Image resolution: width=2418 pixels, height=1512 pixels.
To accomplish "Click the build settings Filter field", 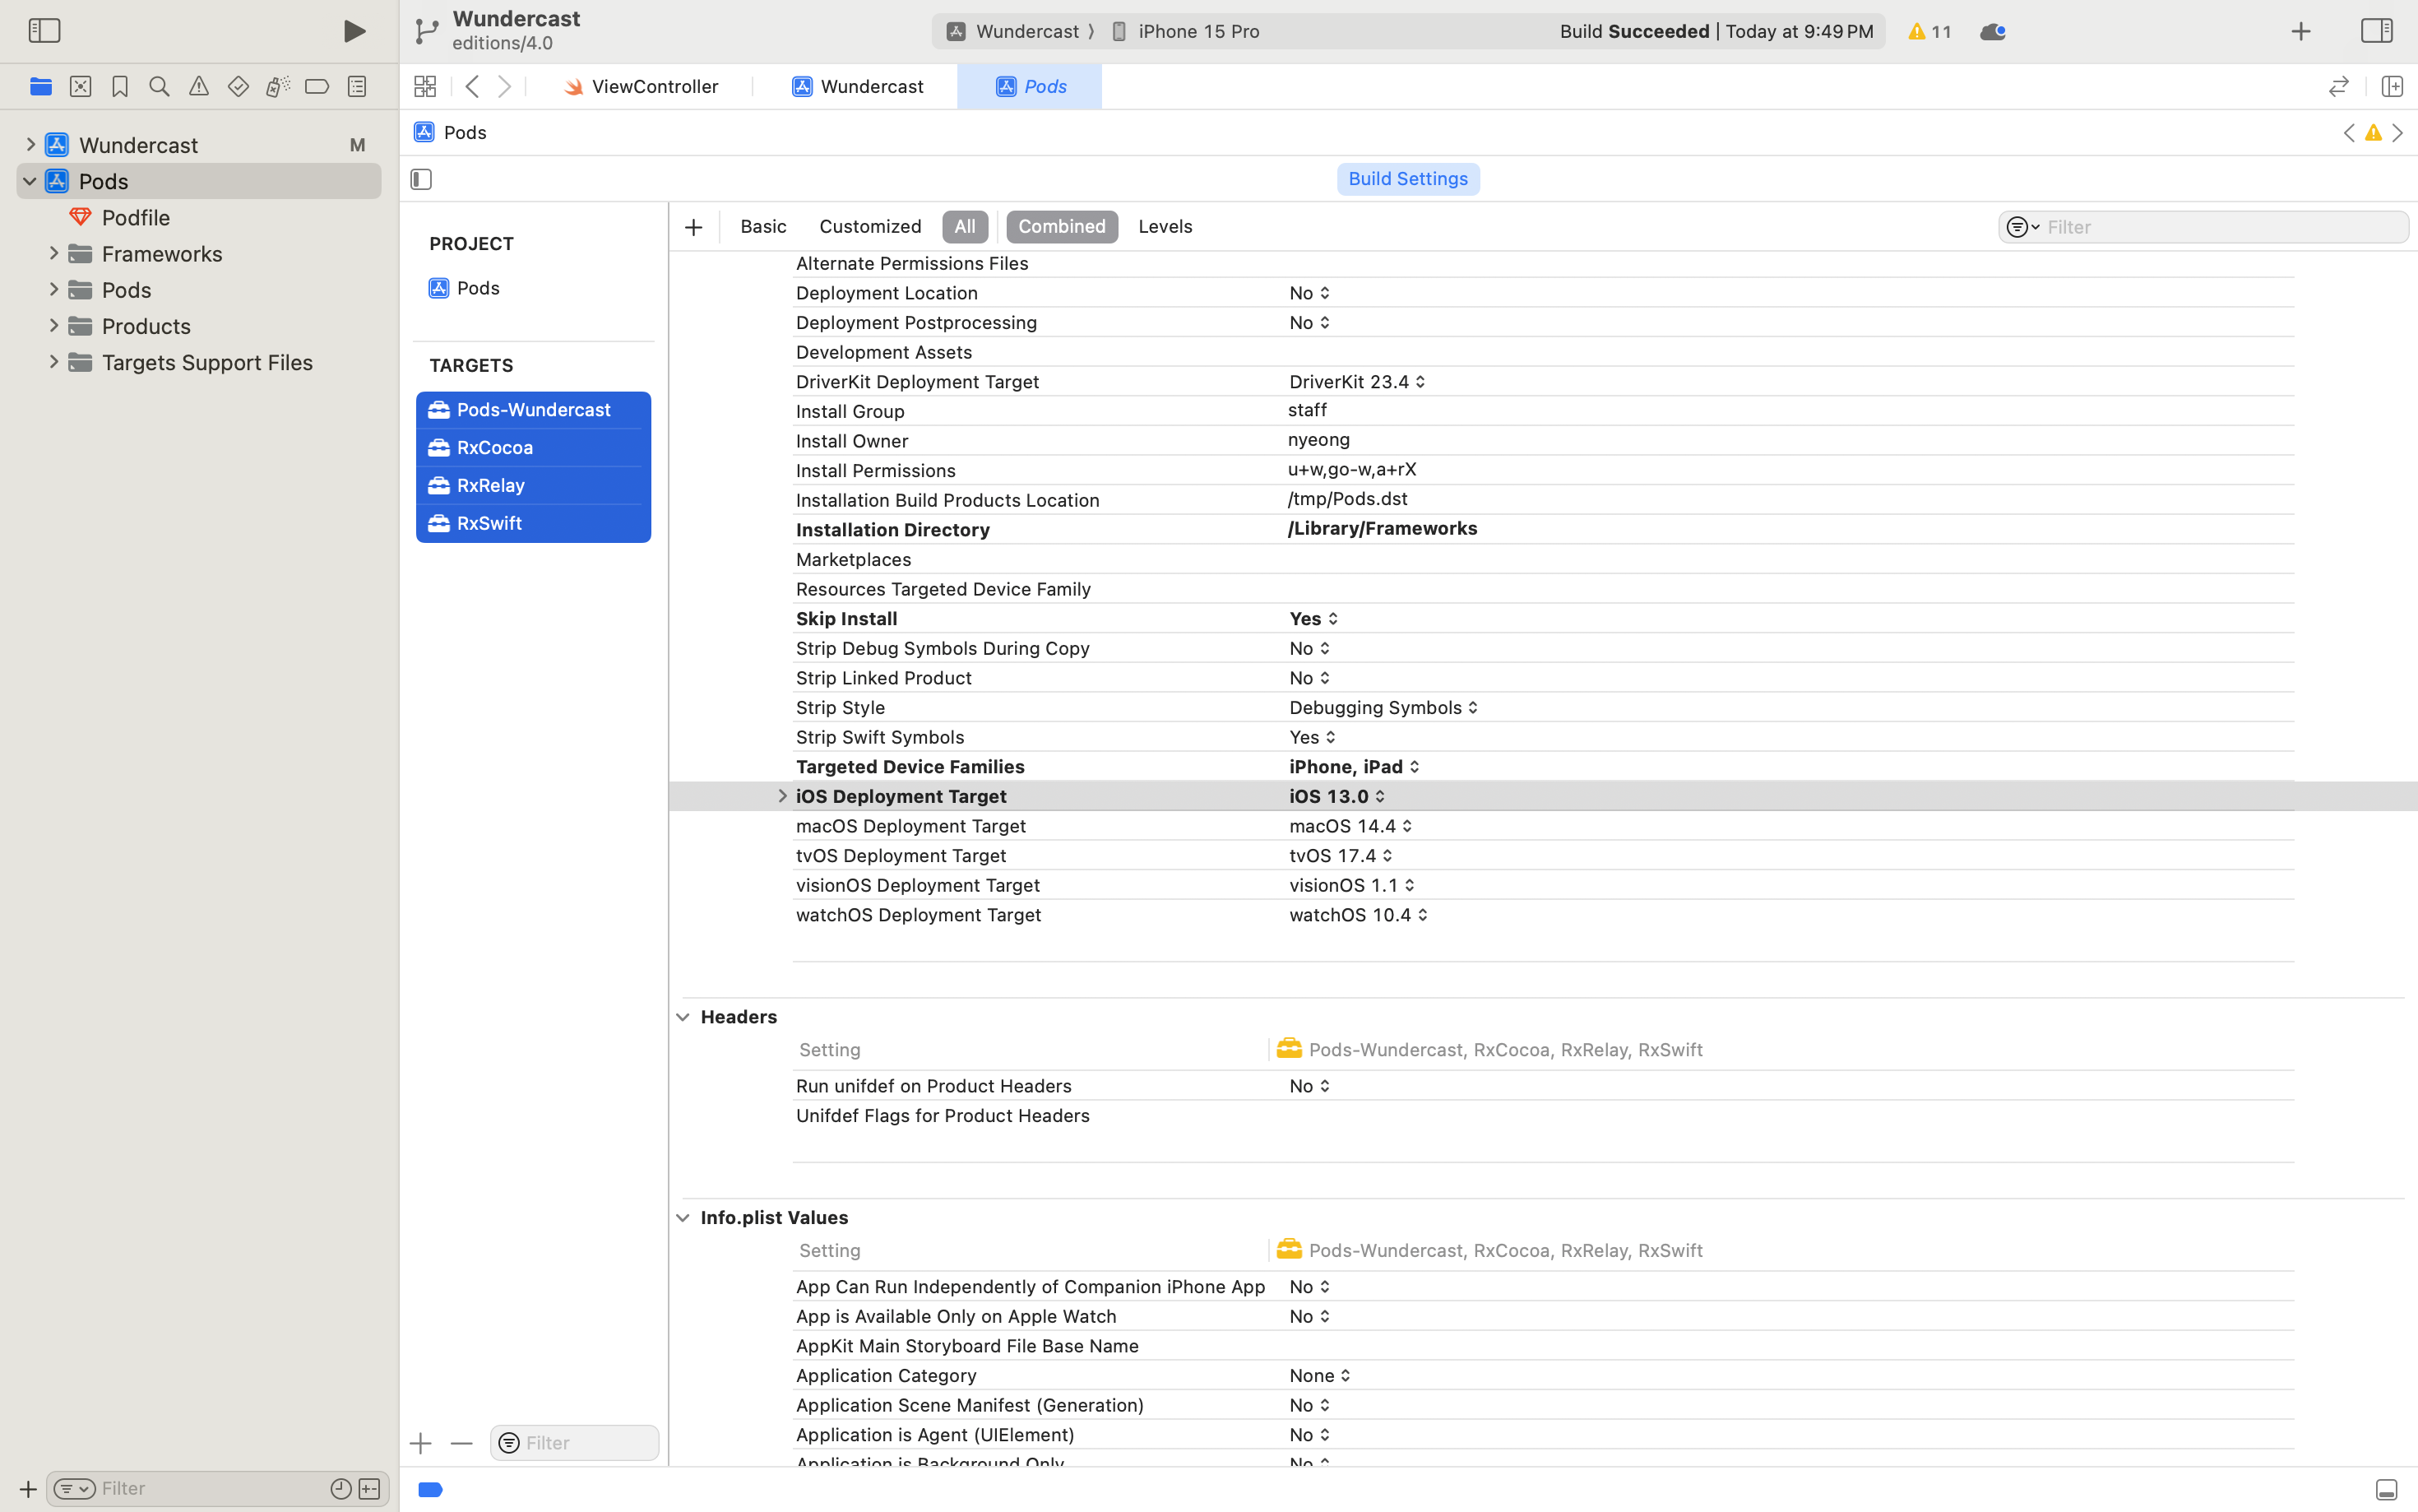I will [2203, 228].
